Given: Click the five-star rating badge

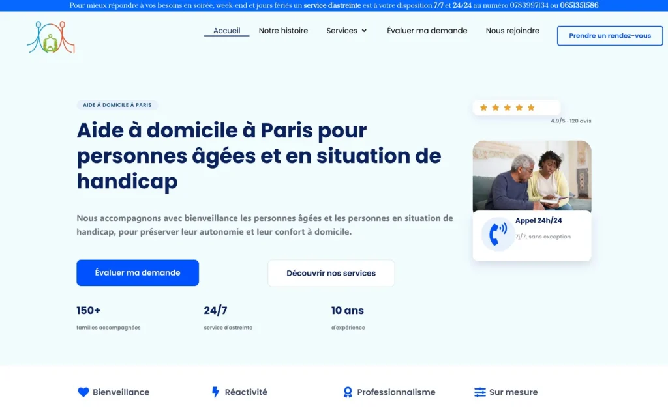Looking at the screenshot, I should click(517, 108).
